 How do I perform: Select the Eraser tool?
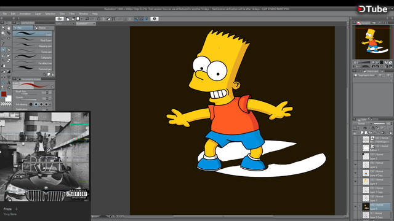9,60
